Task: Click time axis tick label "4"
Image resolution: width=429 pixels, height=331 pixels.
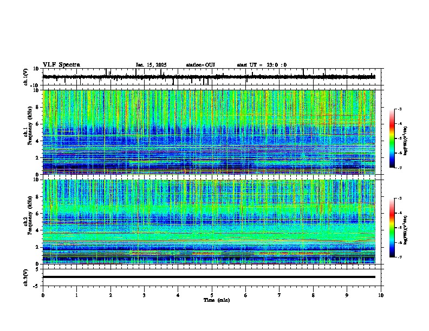Action: tap(178, 295)
